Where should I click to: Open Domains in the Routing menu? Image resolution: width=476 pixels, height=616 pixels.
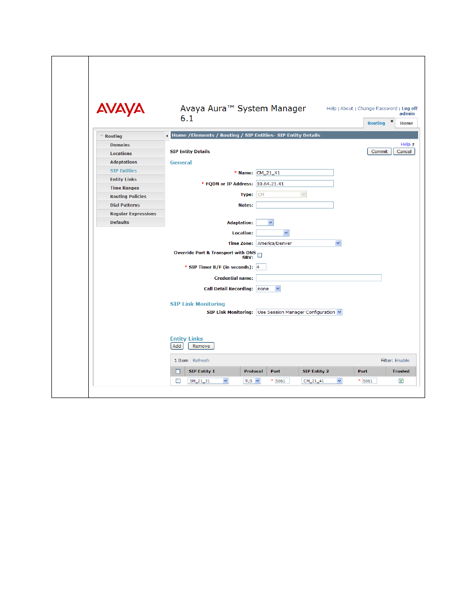(x=120, y=145)
